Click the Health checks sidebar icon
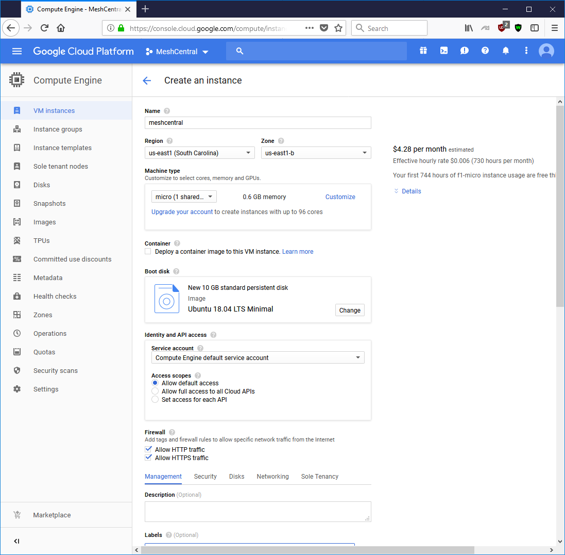Viewport: 565px width, 555px height. point(17,296)
